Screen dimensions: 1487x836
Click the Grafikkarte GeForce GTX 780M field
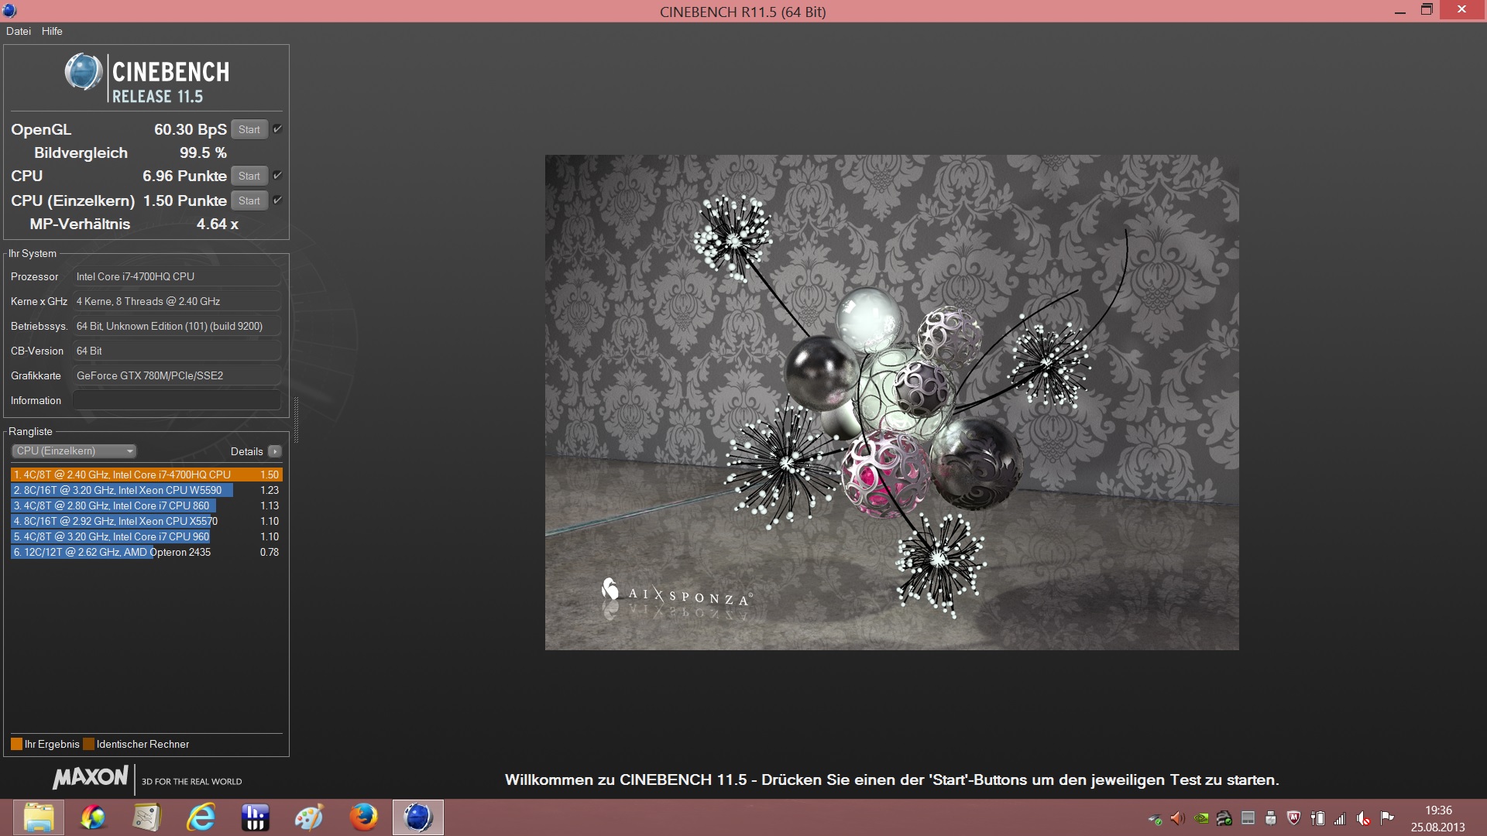[x=177, y=375]
